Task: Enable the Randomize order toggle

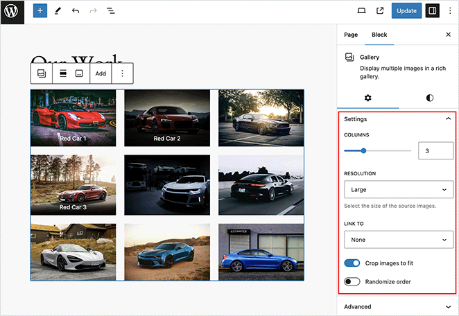Action: point(352,281)
